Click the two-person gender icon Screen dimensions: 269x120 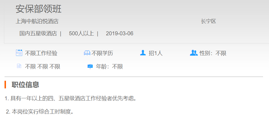pyautogui.click(x=194, y=53)
